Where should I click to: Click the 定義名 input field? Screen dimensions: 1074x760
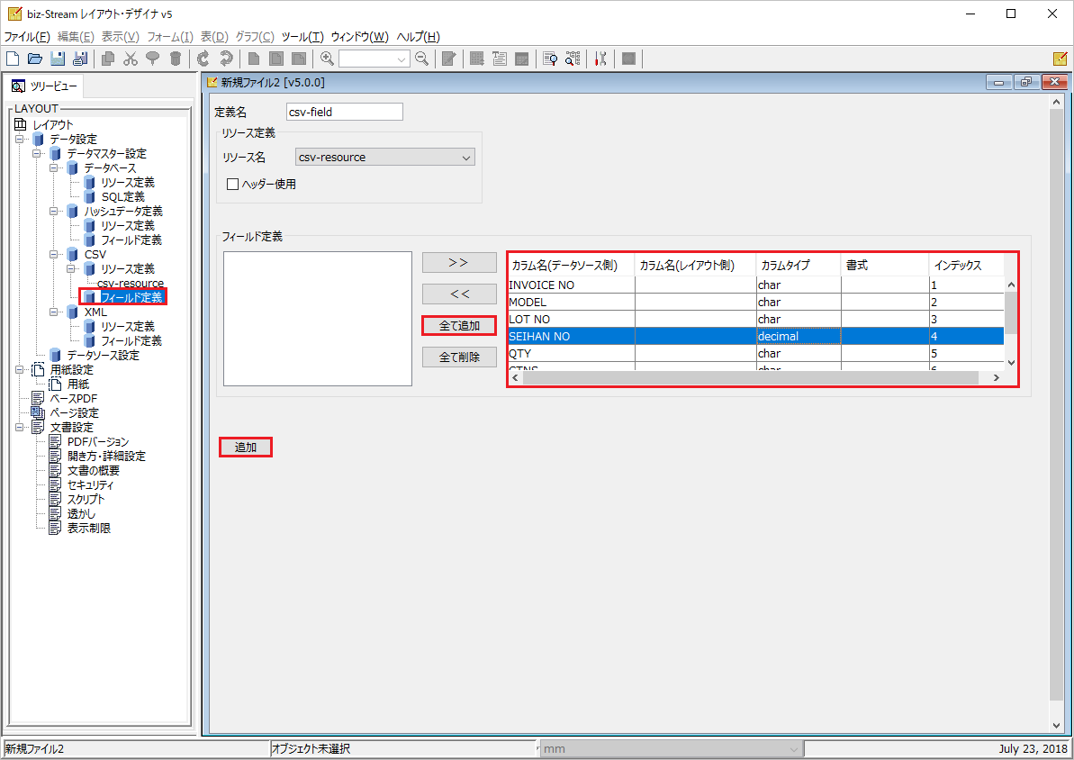coord(345,112)
